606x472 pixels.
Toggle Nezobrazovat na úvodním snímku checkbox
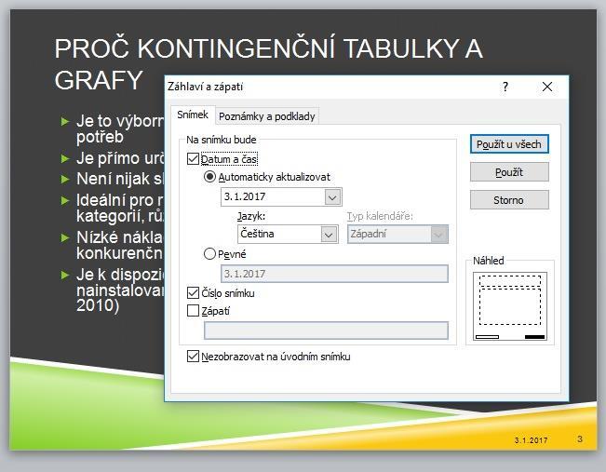coord(193,356)
